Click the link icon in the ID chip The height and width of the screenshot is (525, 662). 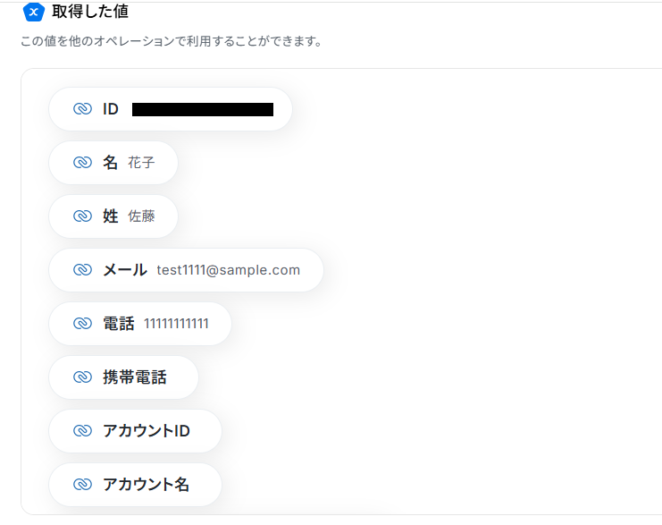(82, 109)
